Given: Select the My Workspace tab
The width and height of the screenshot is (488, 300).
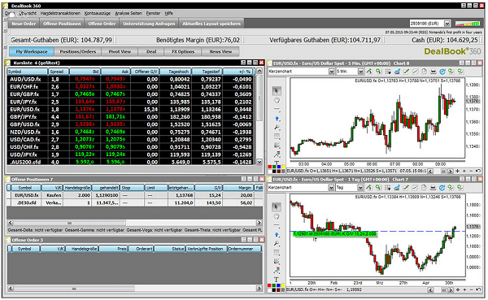Looking at the screenshot, I should click(32, 52).
